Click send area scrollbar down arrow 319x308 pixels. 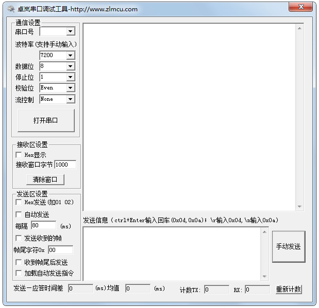click(x=264, y=276)
